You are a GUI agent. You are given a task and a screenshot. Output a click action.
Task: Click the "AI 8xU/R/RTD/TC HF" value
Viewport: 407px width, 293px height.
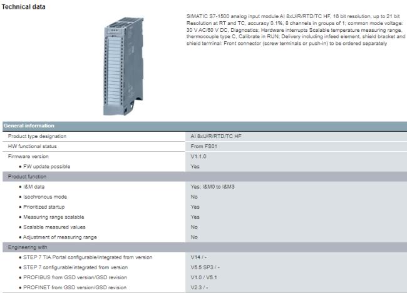pyautogui.click(x=216, y=136)
